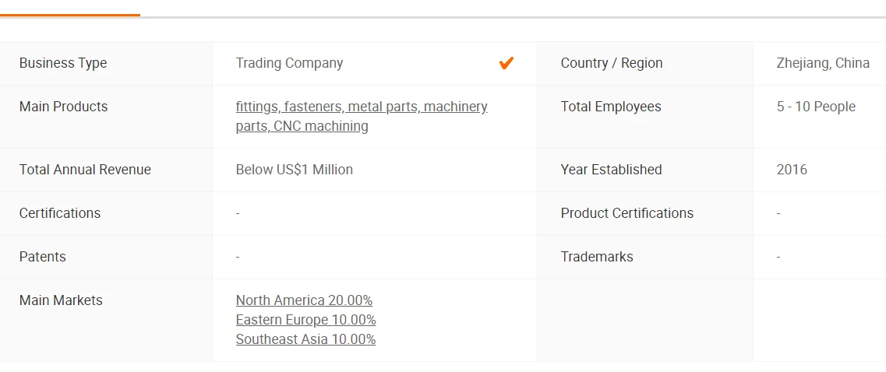Open the "CNC machining" product link

(x=321, y=126)
